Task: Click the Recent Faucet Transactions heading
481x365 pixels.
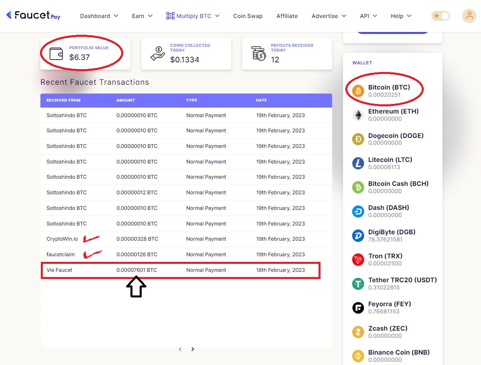Action: pyautogui.click(x=95, y=82)
